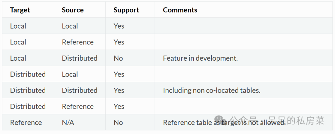
Task: Click Distributed target cell in the non co-located row
Action: tap(28, 90)
